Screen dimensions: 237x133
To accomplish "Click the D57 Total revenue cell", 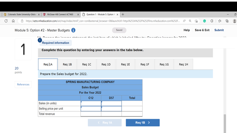I will click(x=111, y=114).
